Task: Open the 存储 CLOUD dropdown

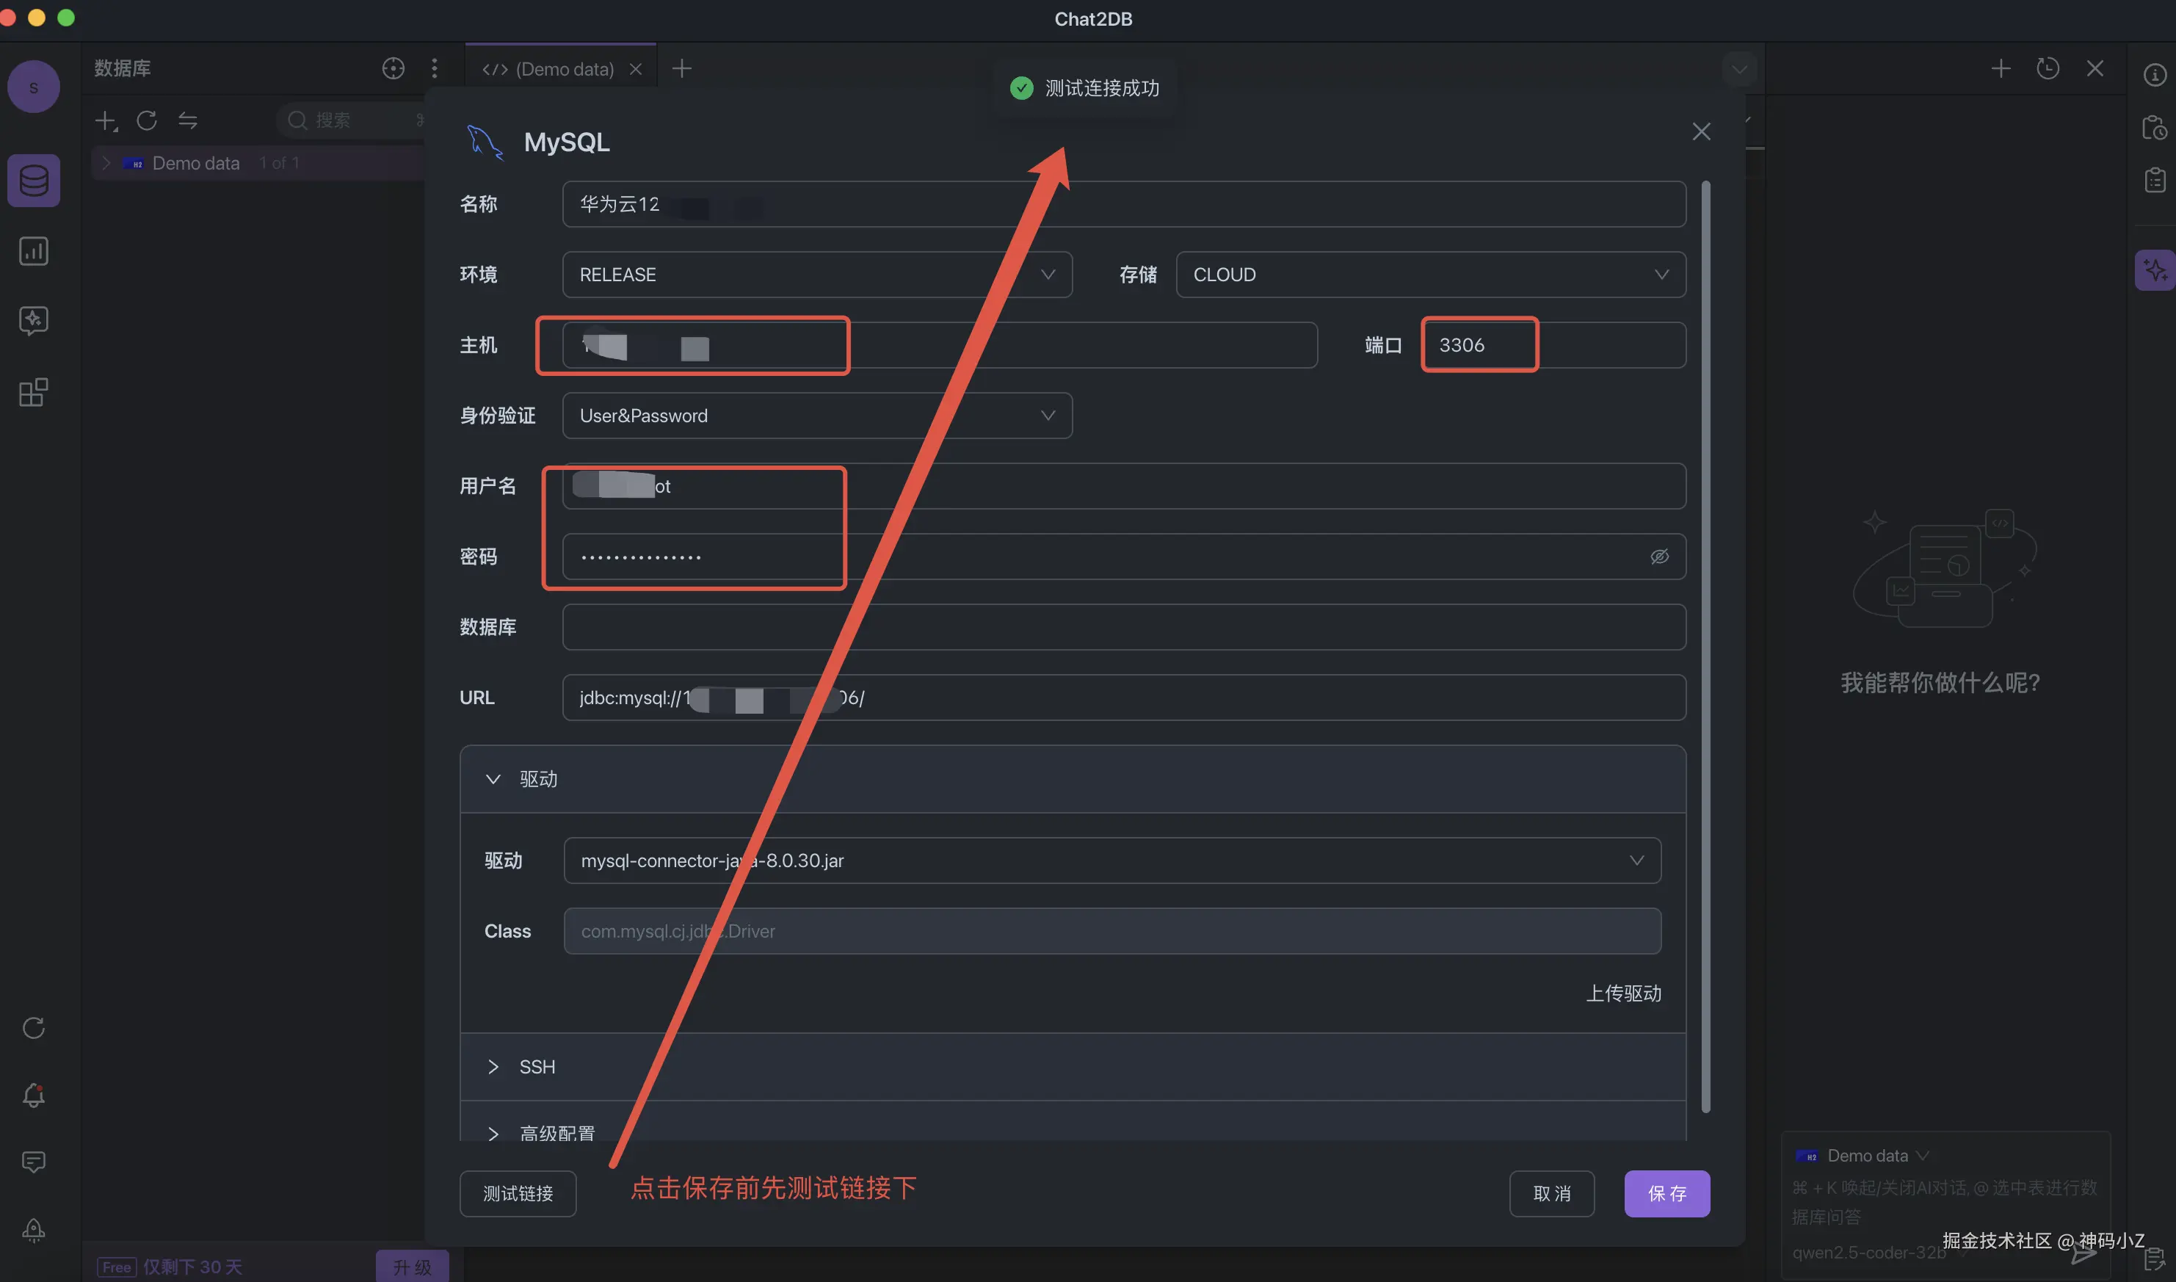Action: pos(1429,275)
